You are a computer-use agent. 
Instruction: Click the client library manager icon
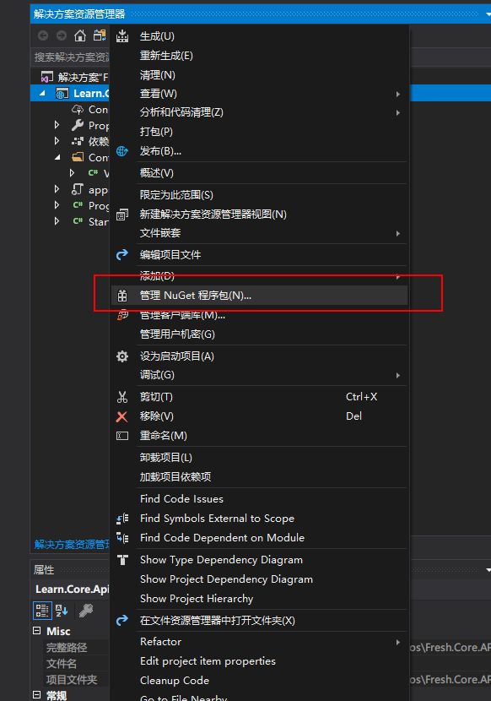[122, 315]
